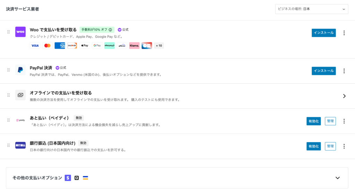Image resolution: width=355 pixels, height=196 pixels.
Task: Enable 銀行振込 with the 有効化 button
Action: [x=313, y=146]
